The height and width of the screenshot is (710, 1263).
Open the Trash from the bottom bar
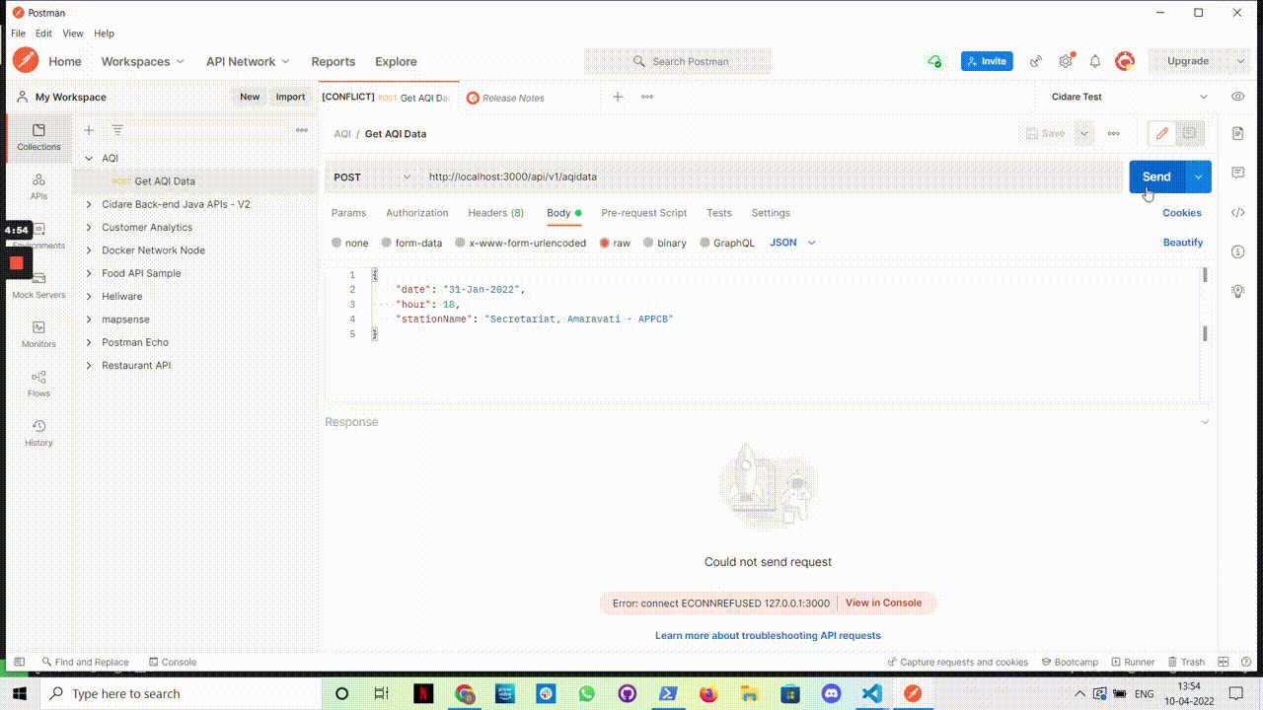click(x=1188, y=662)
